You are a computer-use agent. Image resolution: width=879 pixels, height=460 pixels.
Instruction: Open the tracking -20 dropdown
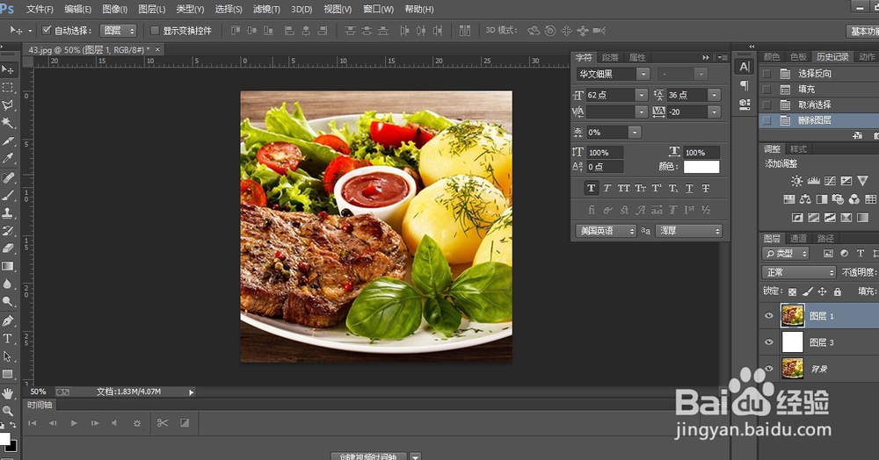click(x=714, y=111)
